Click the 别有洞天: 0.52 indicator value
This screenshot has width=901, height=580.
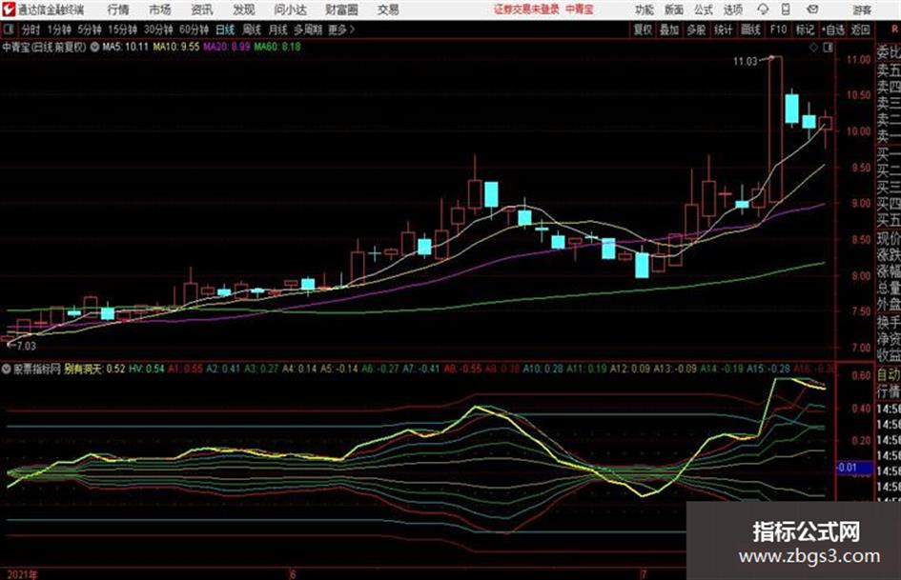click(x=94, y=369)
